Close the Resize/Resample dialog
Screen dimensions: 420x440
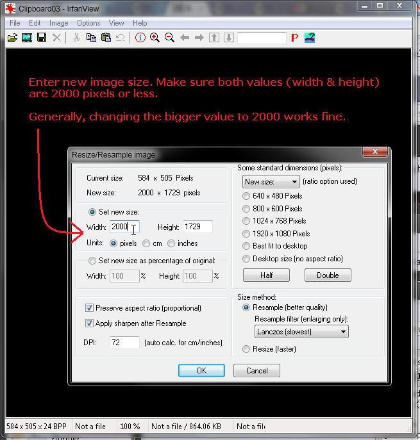[x=375, y=152]
